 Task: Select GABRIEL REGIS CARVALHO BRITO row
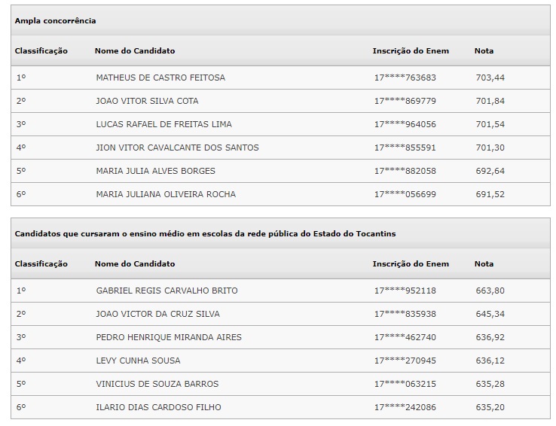coord(280,291)
